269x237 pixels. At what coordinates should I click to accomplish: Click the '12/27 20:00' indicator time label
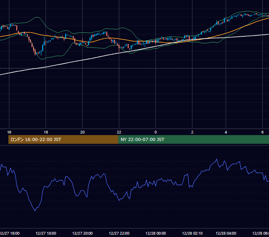click(x=82, y=233)
